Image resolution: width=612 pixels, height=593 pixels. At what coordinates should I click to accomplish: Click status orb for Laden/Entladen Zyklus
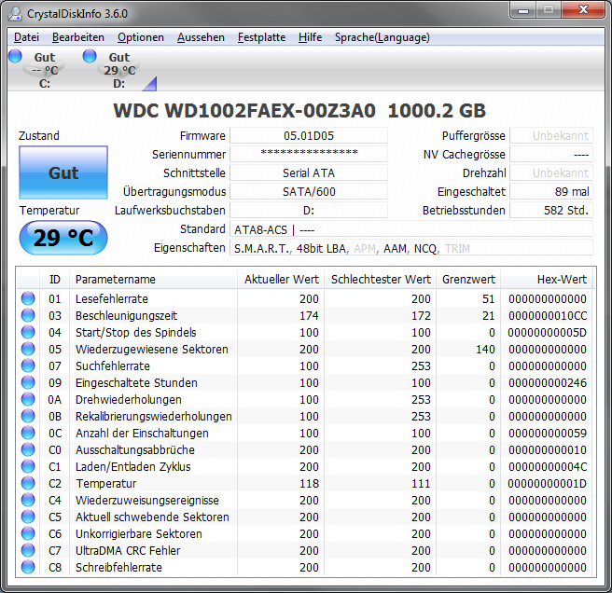coord(28,466)
